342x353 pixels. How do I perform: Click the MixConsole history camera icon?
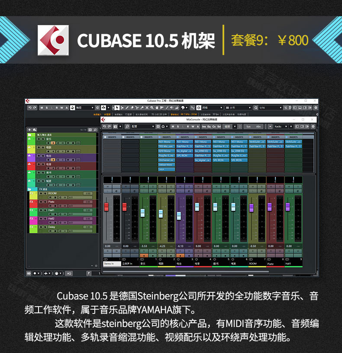pos(115,127)
